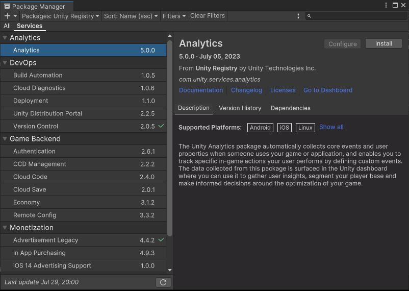
Task: Open the Sort: Name (asc) dropdown
Action: tap(131, 16)
